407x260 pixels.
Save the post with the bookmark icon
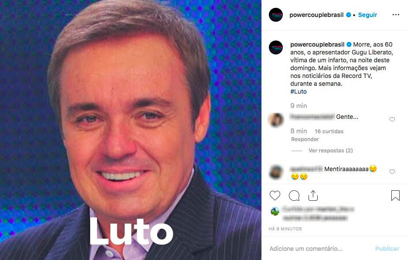(395, 196)
